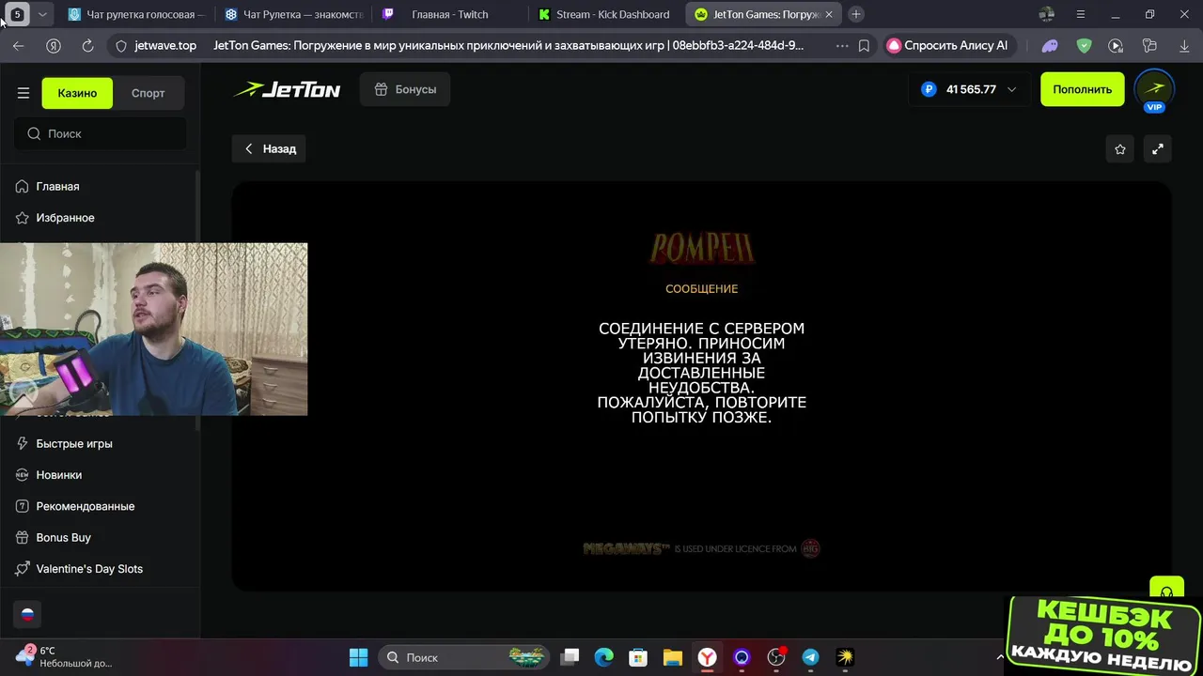The image size is (1203, 676).
Task: Switch to Stream - Kick Dashboard tab
Action: click(x=606, y=14)
